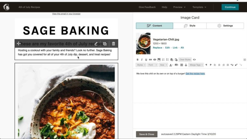The image size is (247, 139).
Task: Create a bulleted list
Action: pyautogui.click(x=168, y=60)
